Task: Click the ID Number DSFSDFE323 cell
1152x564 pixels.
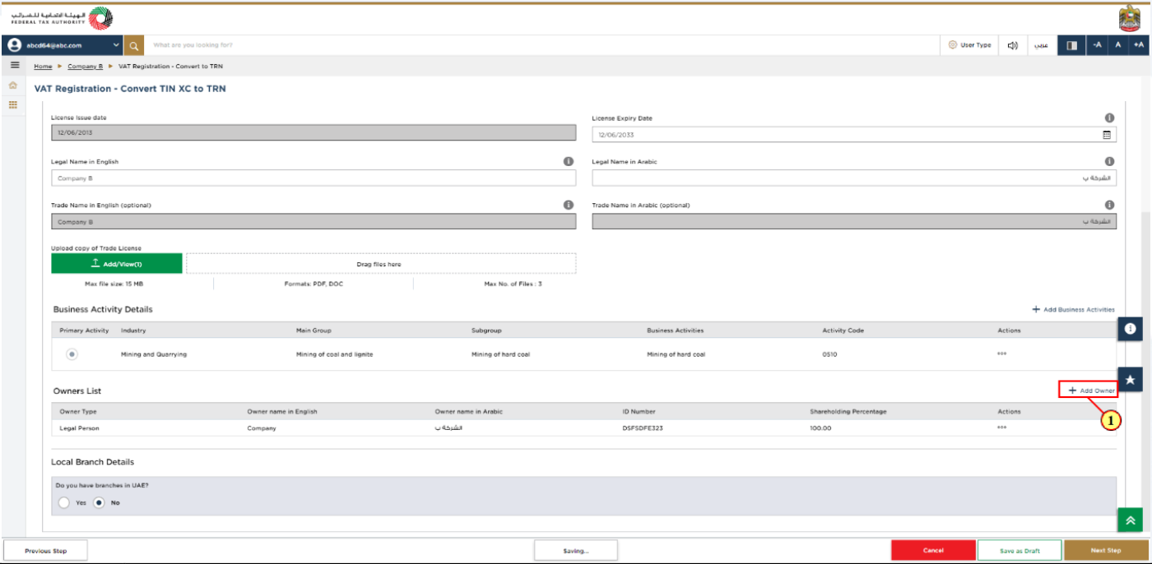Action: pyautogui.click(x=643, y=428)
